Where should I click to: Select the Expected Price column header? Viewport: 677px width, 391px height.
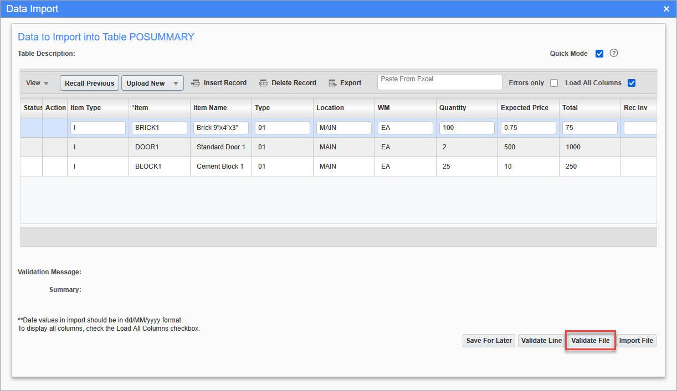(525, 107)
